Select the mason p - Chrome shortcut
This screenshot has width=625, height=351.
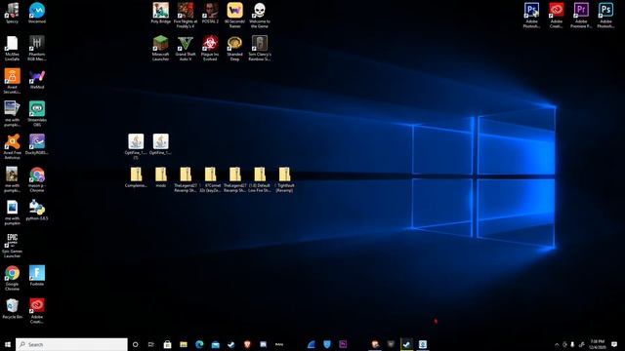click(x=37, y=179)
